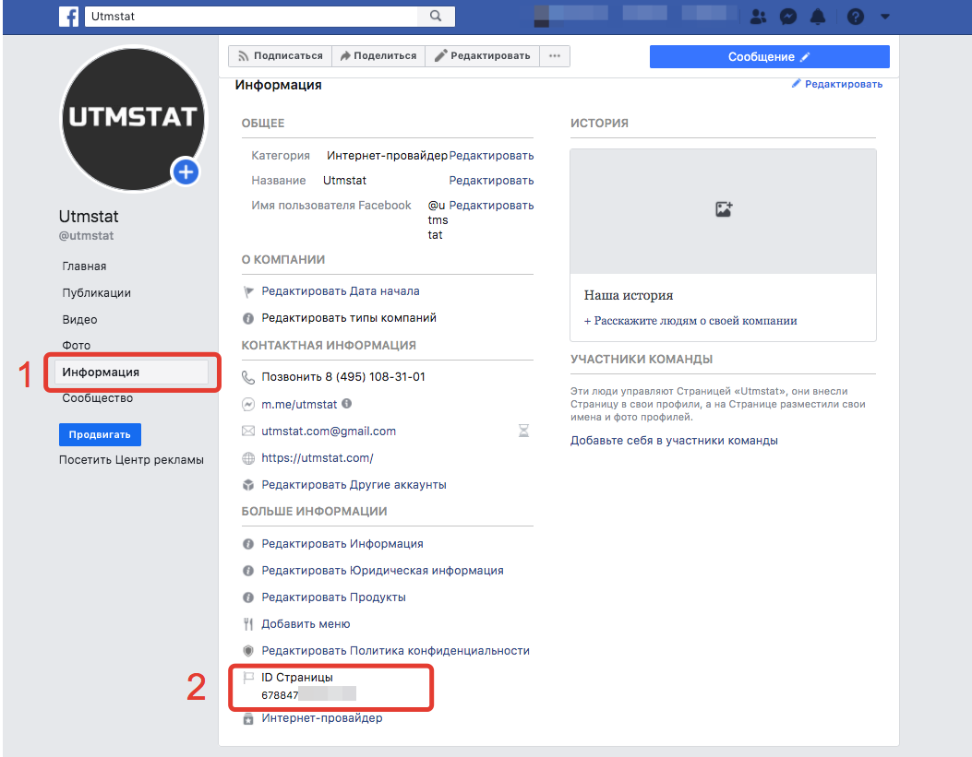This screenshot has height=757, width=972.
Task: Click the help question mark icon
Action: click(853, 16)
